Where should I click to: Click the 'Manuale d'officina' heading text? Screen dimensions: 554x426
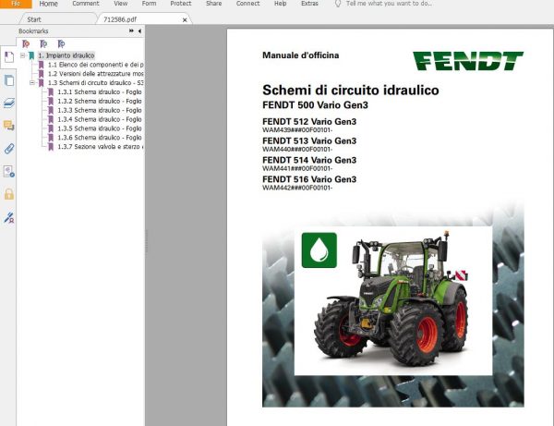tap(301, 55)
